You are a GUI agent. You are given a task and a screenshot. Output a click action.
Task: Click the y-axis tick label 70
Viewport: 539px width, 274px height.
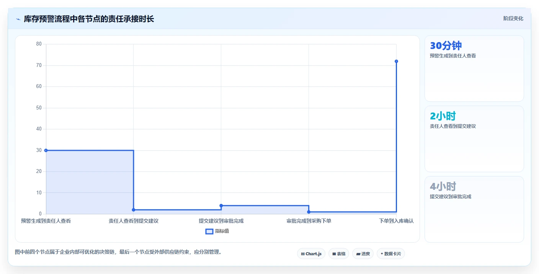tap(39, 65)
